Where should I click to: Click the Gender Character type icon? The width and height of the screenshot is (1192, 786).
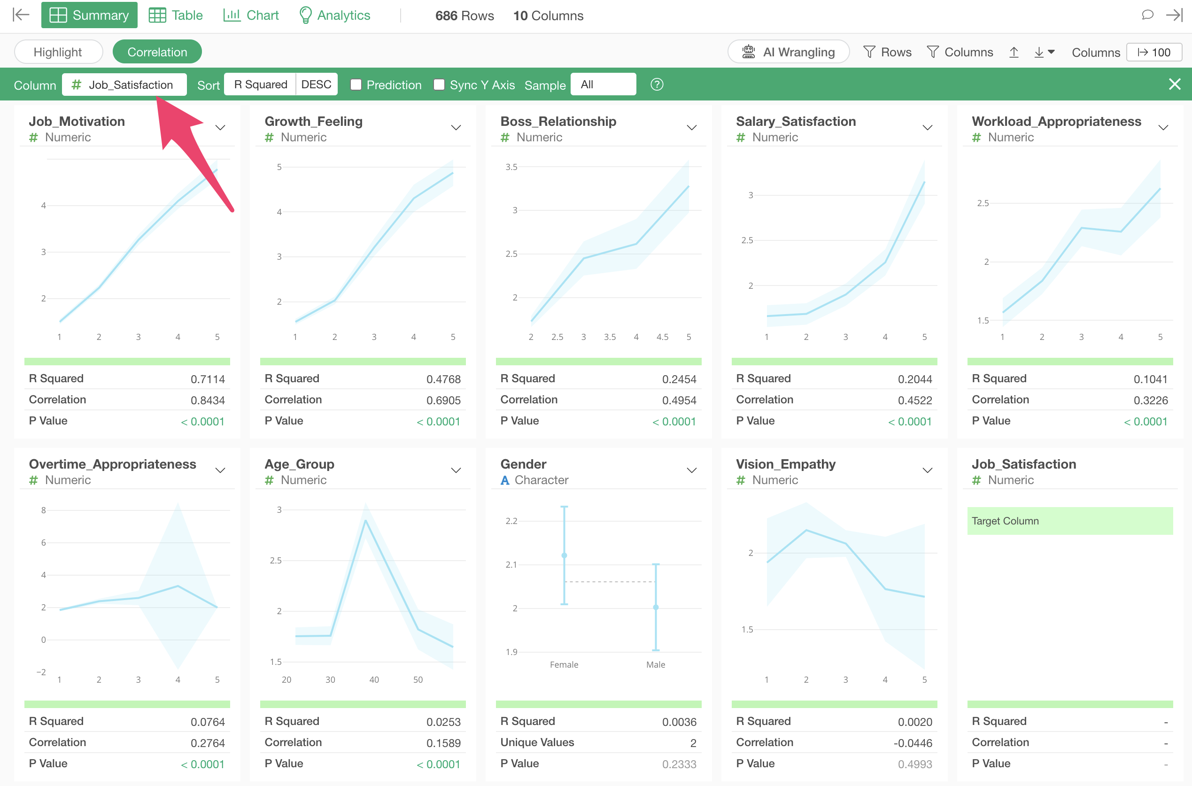click(505, 480)
